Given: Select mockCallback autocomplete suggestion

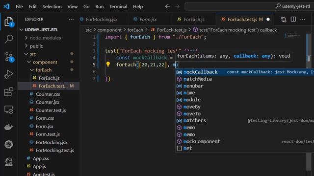Looking at the screenshot, I should 245,72.
